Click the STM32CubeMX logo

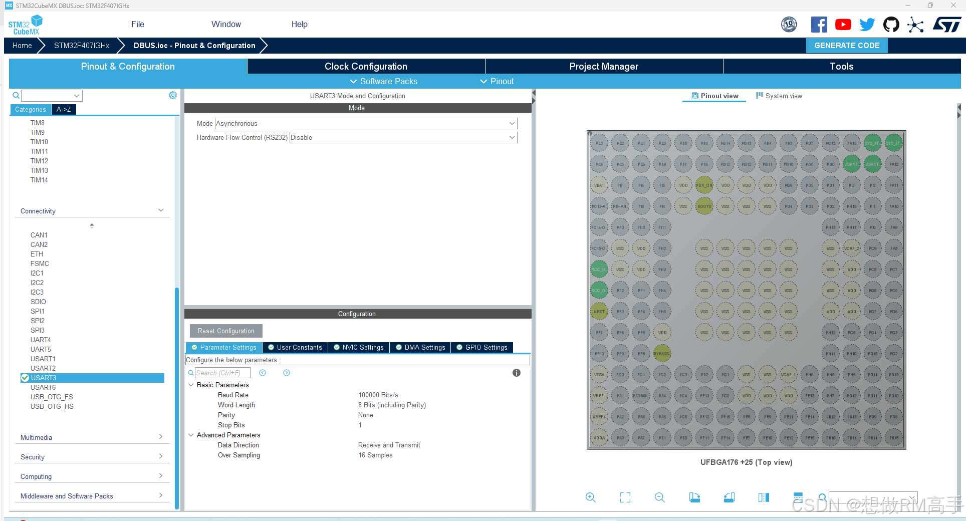click(26, 25)
